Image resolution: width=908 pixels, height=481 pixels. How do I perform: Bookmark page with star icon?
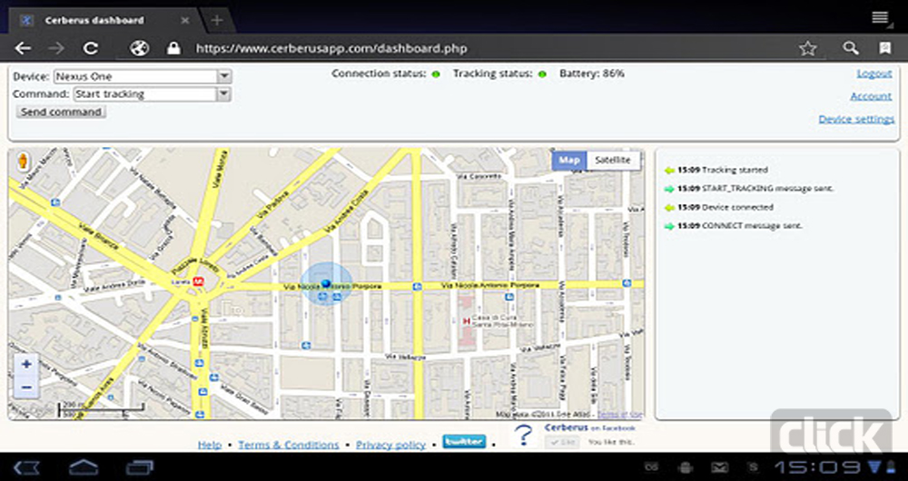click(807, 49)
